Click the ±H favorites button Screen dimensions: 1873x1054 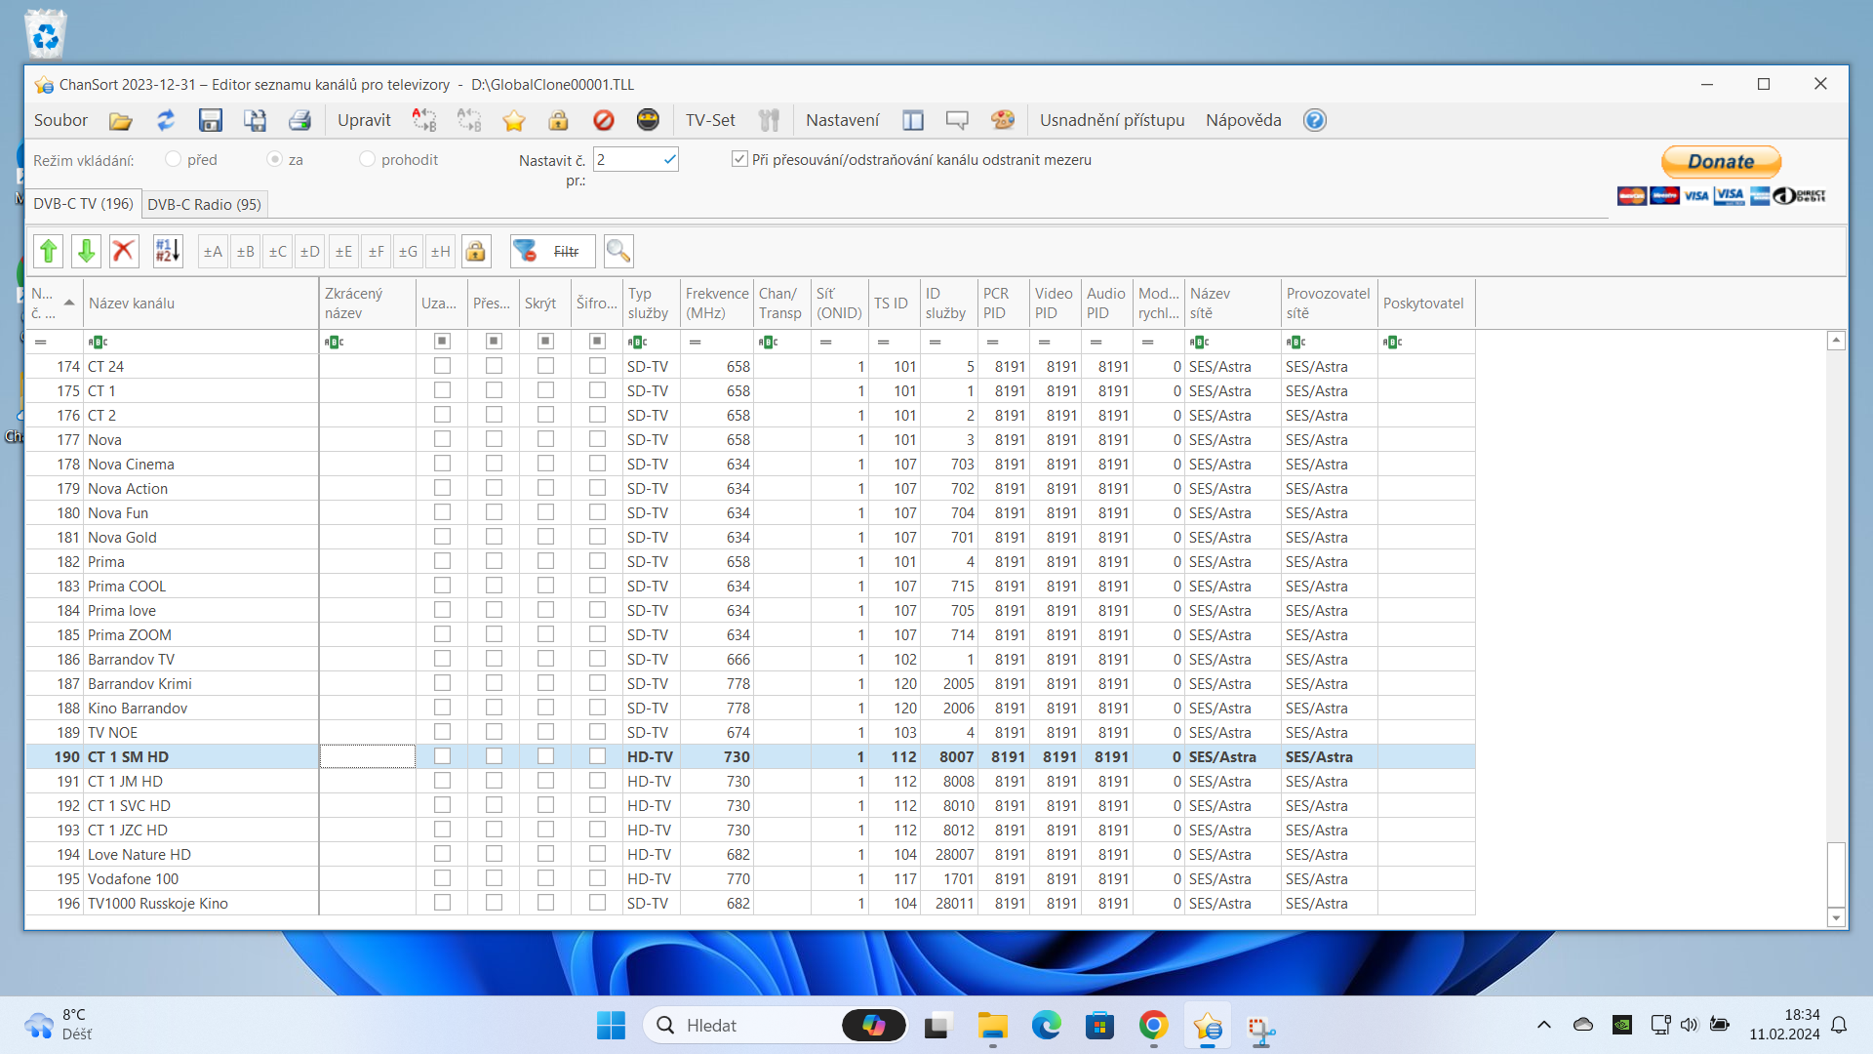[x=441, y=251]
